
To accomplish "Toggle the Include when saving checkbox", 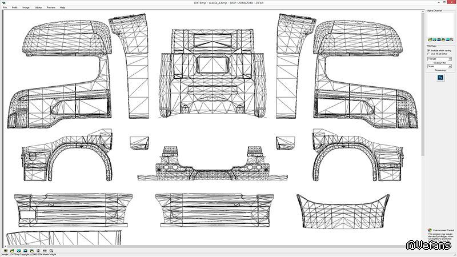I will coord(428,50).
